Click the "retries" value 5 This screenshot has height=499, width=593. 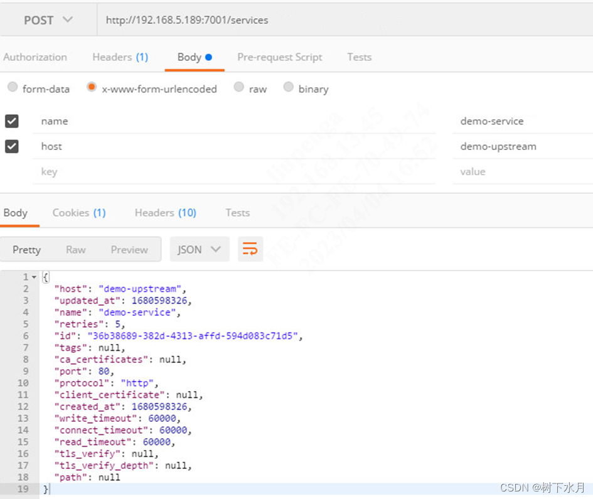point(118,325)
